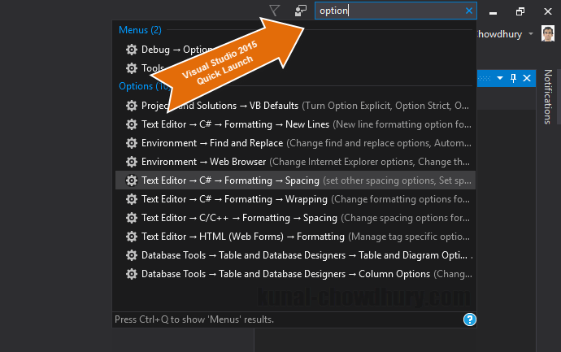Open HTML (Web Forms) Formatting option
This screenshot has width=561, height=352.
click(x=295, y=237)
